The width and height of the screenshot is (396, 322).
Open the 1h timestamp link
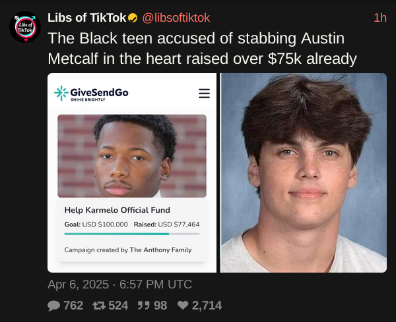coord(380,18)
